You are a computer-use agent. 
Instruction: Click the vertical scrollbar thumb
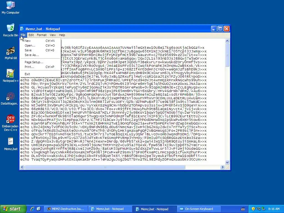227,55
